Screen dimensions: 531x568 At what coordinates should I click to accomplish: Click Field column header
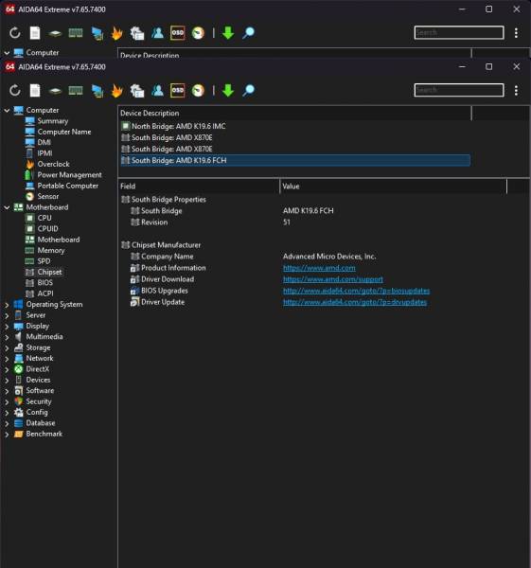click(199, 186)
